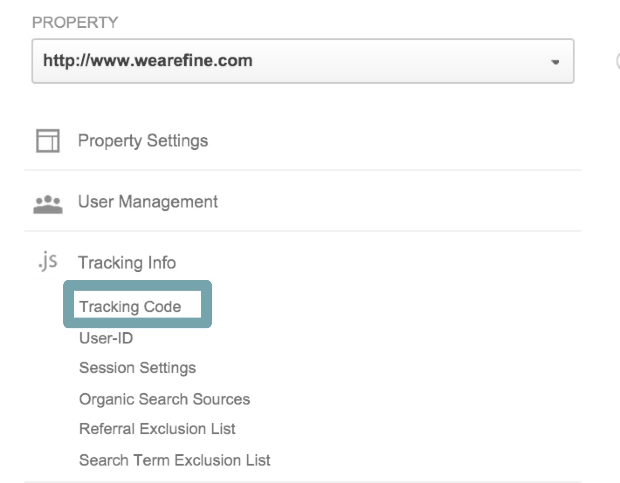Click the partial circle icon beside property dropdown
This screenshot has width=620, height=483.
tap(618, 61)
